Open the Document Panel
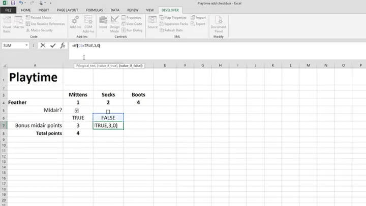 [x=219, y=24]
